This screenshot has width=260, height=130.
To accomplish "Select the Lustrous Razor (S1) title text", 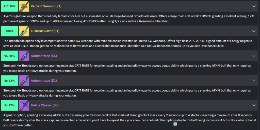I will coord(45,31).
